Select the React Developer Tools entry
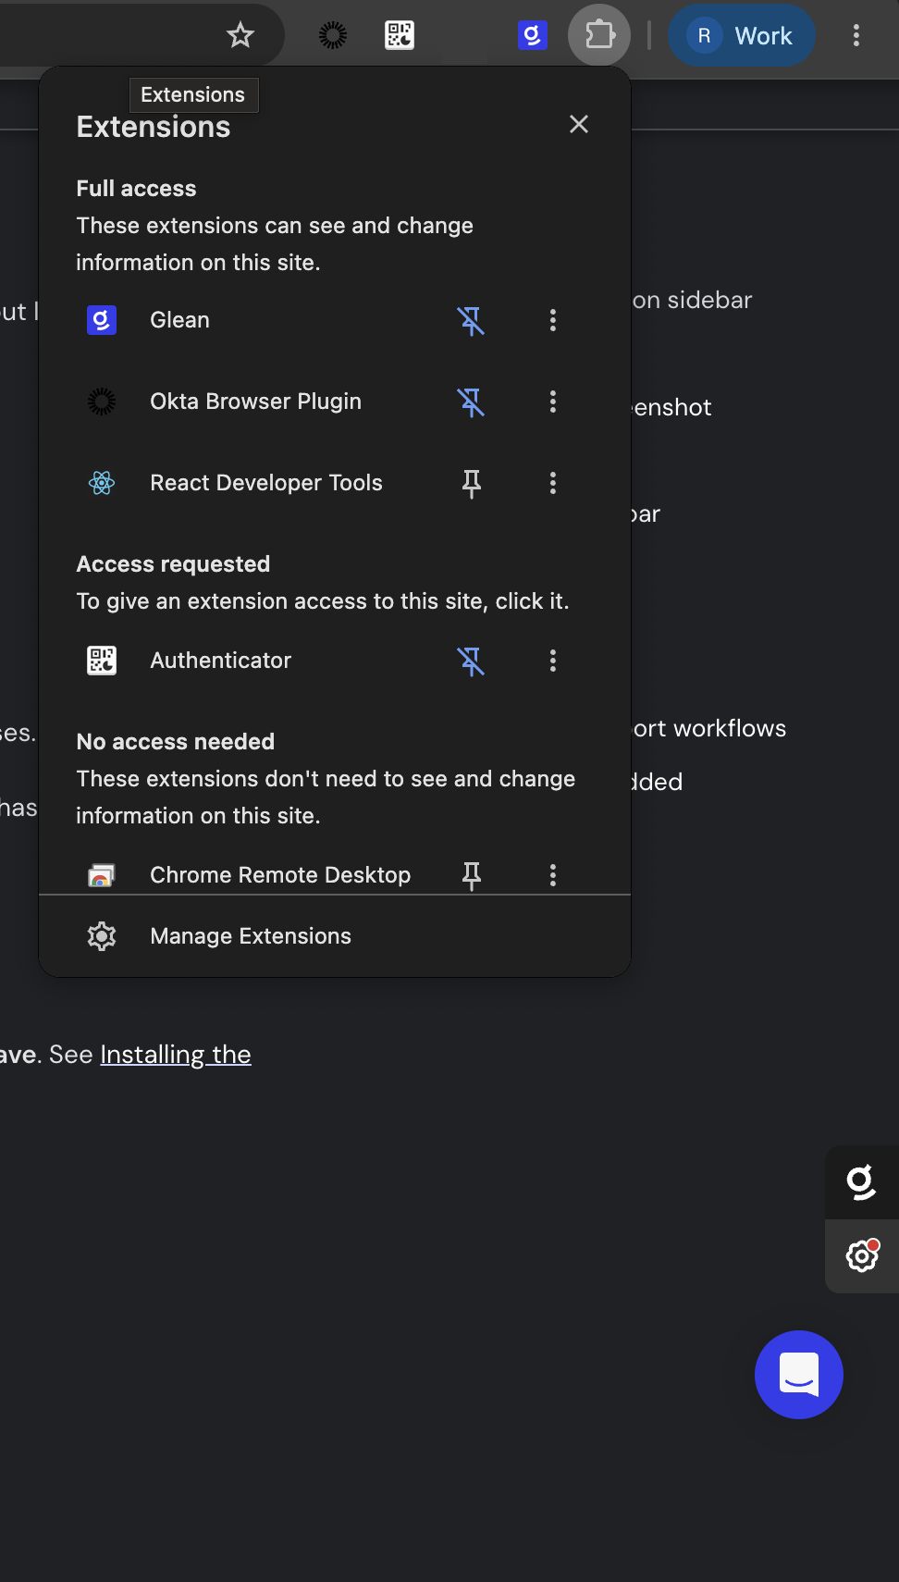899x1582 pixels. [266, 483]
